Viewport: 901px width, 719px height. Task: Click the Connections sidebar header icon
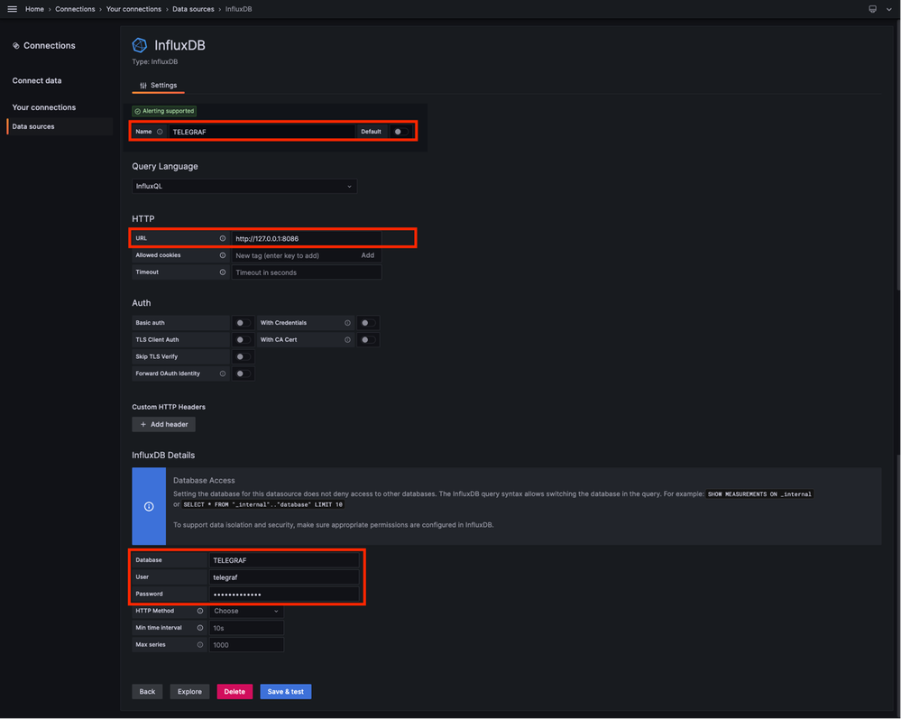tap(16, 46)
